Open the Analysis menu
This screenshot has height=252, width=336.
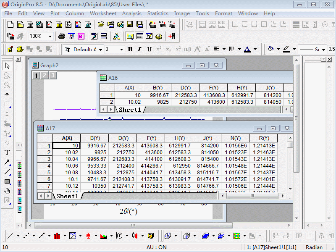131,13
